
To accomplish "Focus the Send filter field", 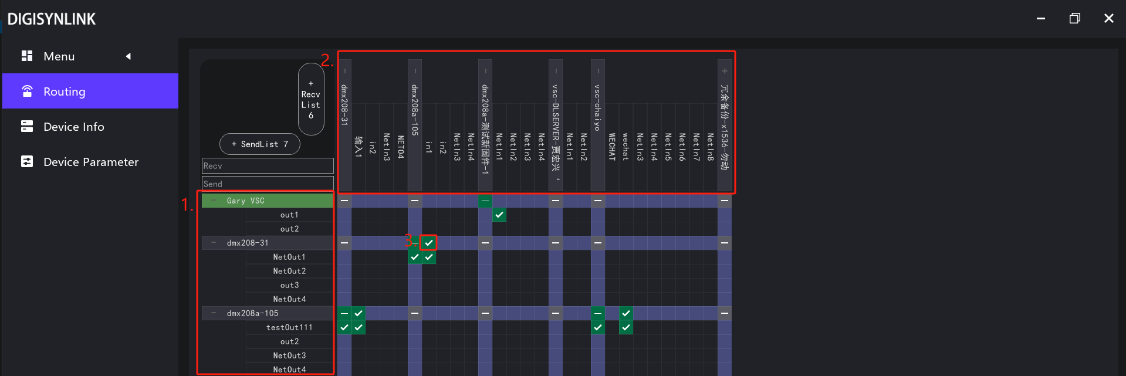I will pos(268,184).
